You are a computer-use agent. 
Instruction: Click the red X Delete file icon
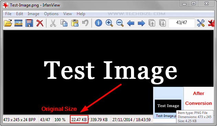click(x=40, y=23)
